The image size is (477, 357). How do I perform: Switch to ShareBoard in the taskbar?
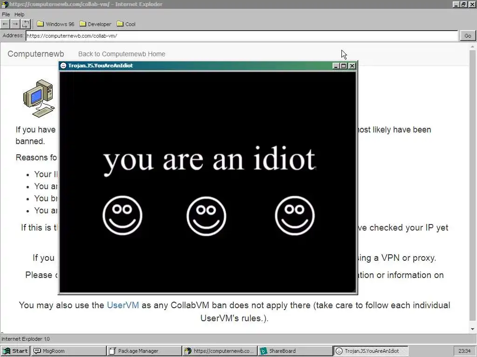click(x=295, y=351)
